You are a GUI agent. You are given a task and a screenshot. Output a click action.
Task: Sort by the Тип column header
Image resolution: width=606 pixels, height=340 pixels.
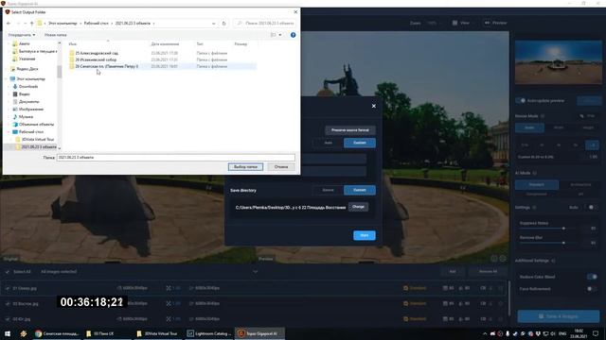click(x=200, y=44)
